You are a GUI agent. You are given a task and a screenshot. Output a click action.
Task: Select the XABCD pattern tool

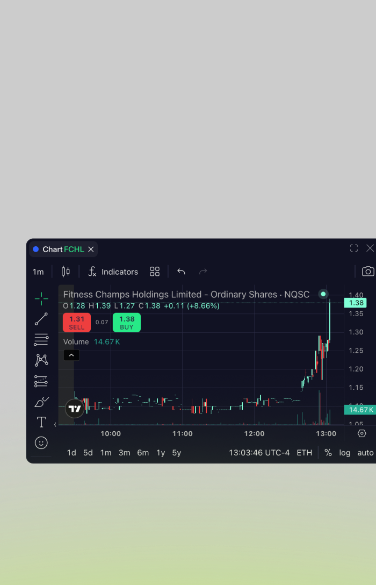click(41, 360)
